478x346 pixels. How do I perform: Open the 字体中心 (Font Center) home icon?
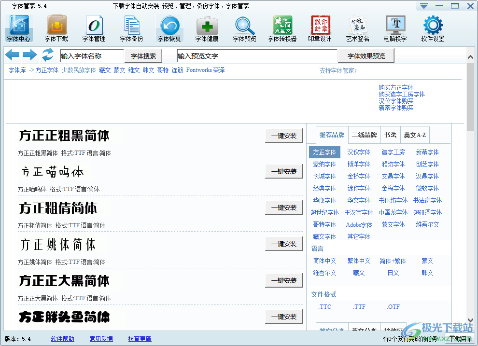[18, 28]
